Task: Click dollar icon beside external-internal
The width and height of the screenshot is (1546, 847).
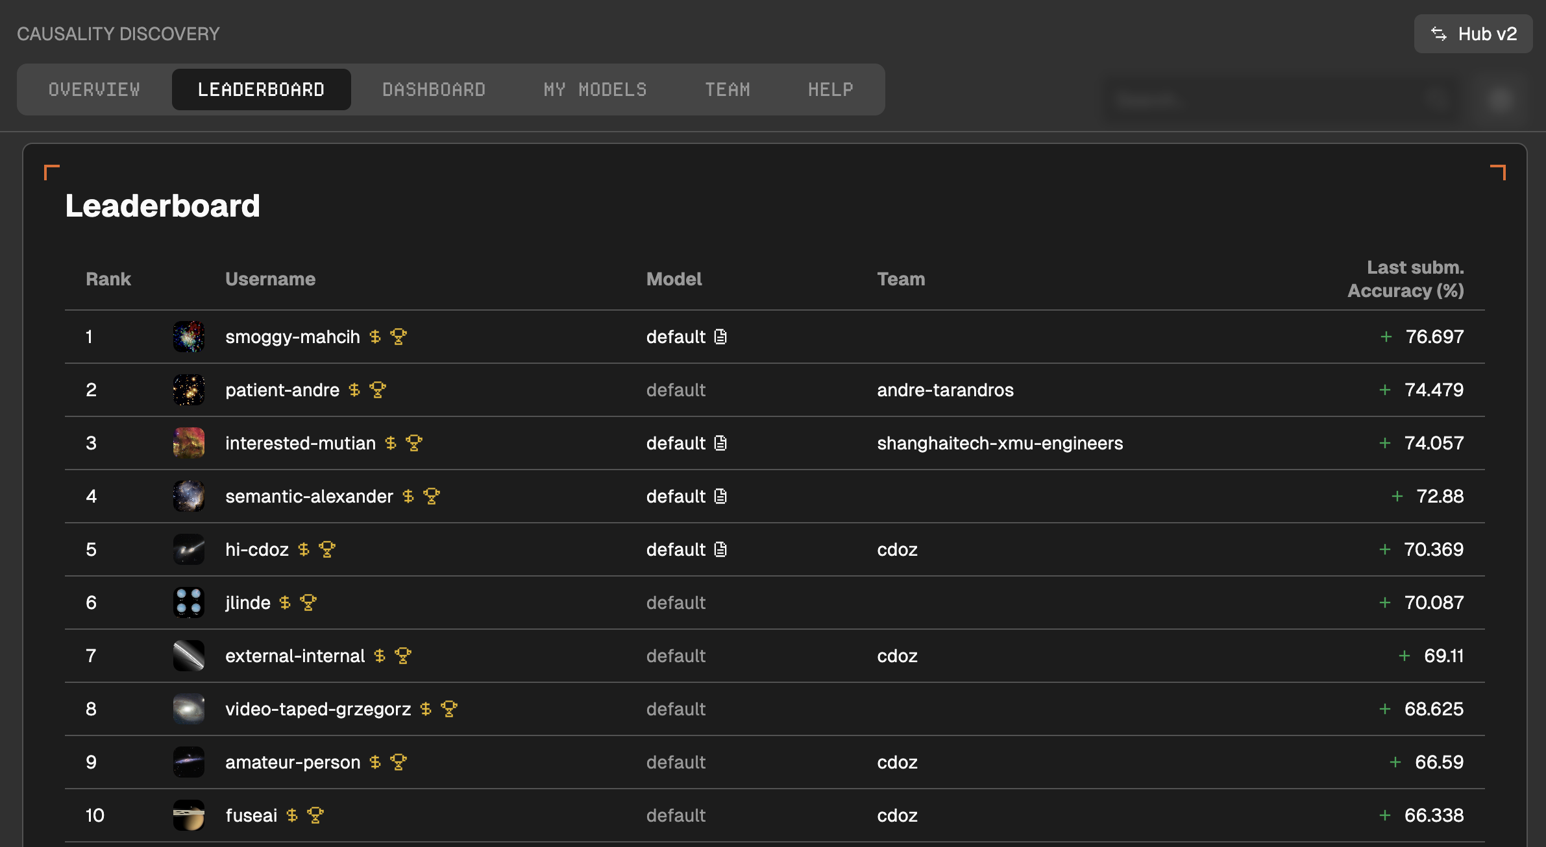Action: click(x=380, y=656)
